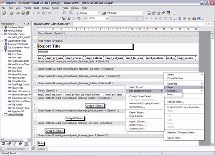The image size is (215, 156).
Task: Open the Format menu
Action: 55,8
